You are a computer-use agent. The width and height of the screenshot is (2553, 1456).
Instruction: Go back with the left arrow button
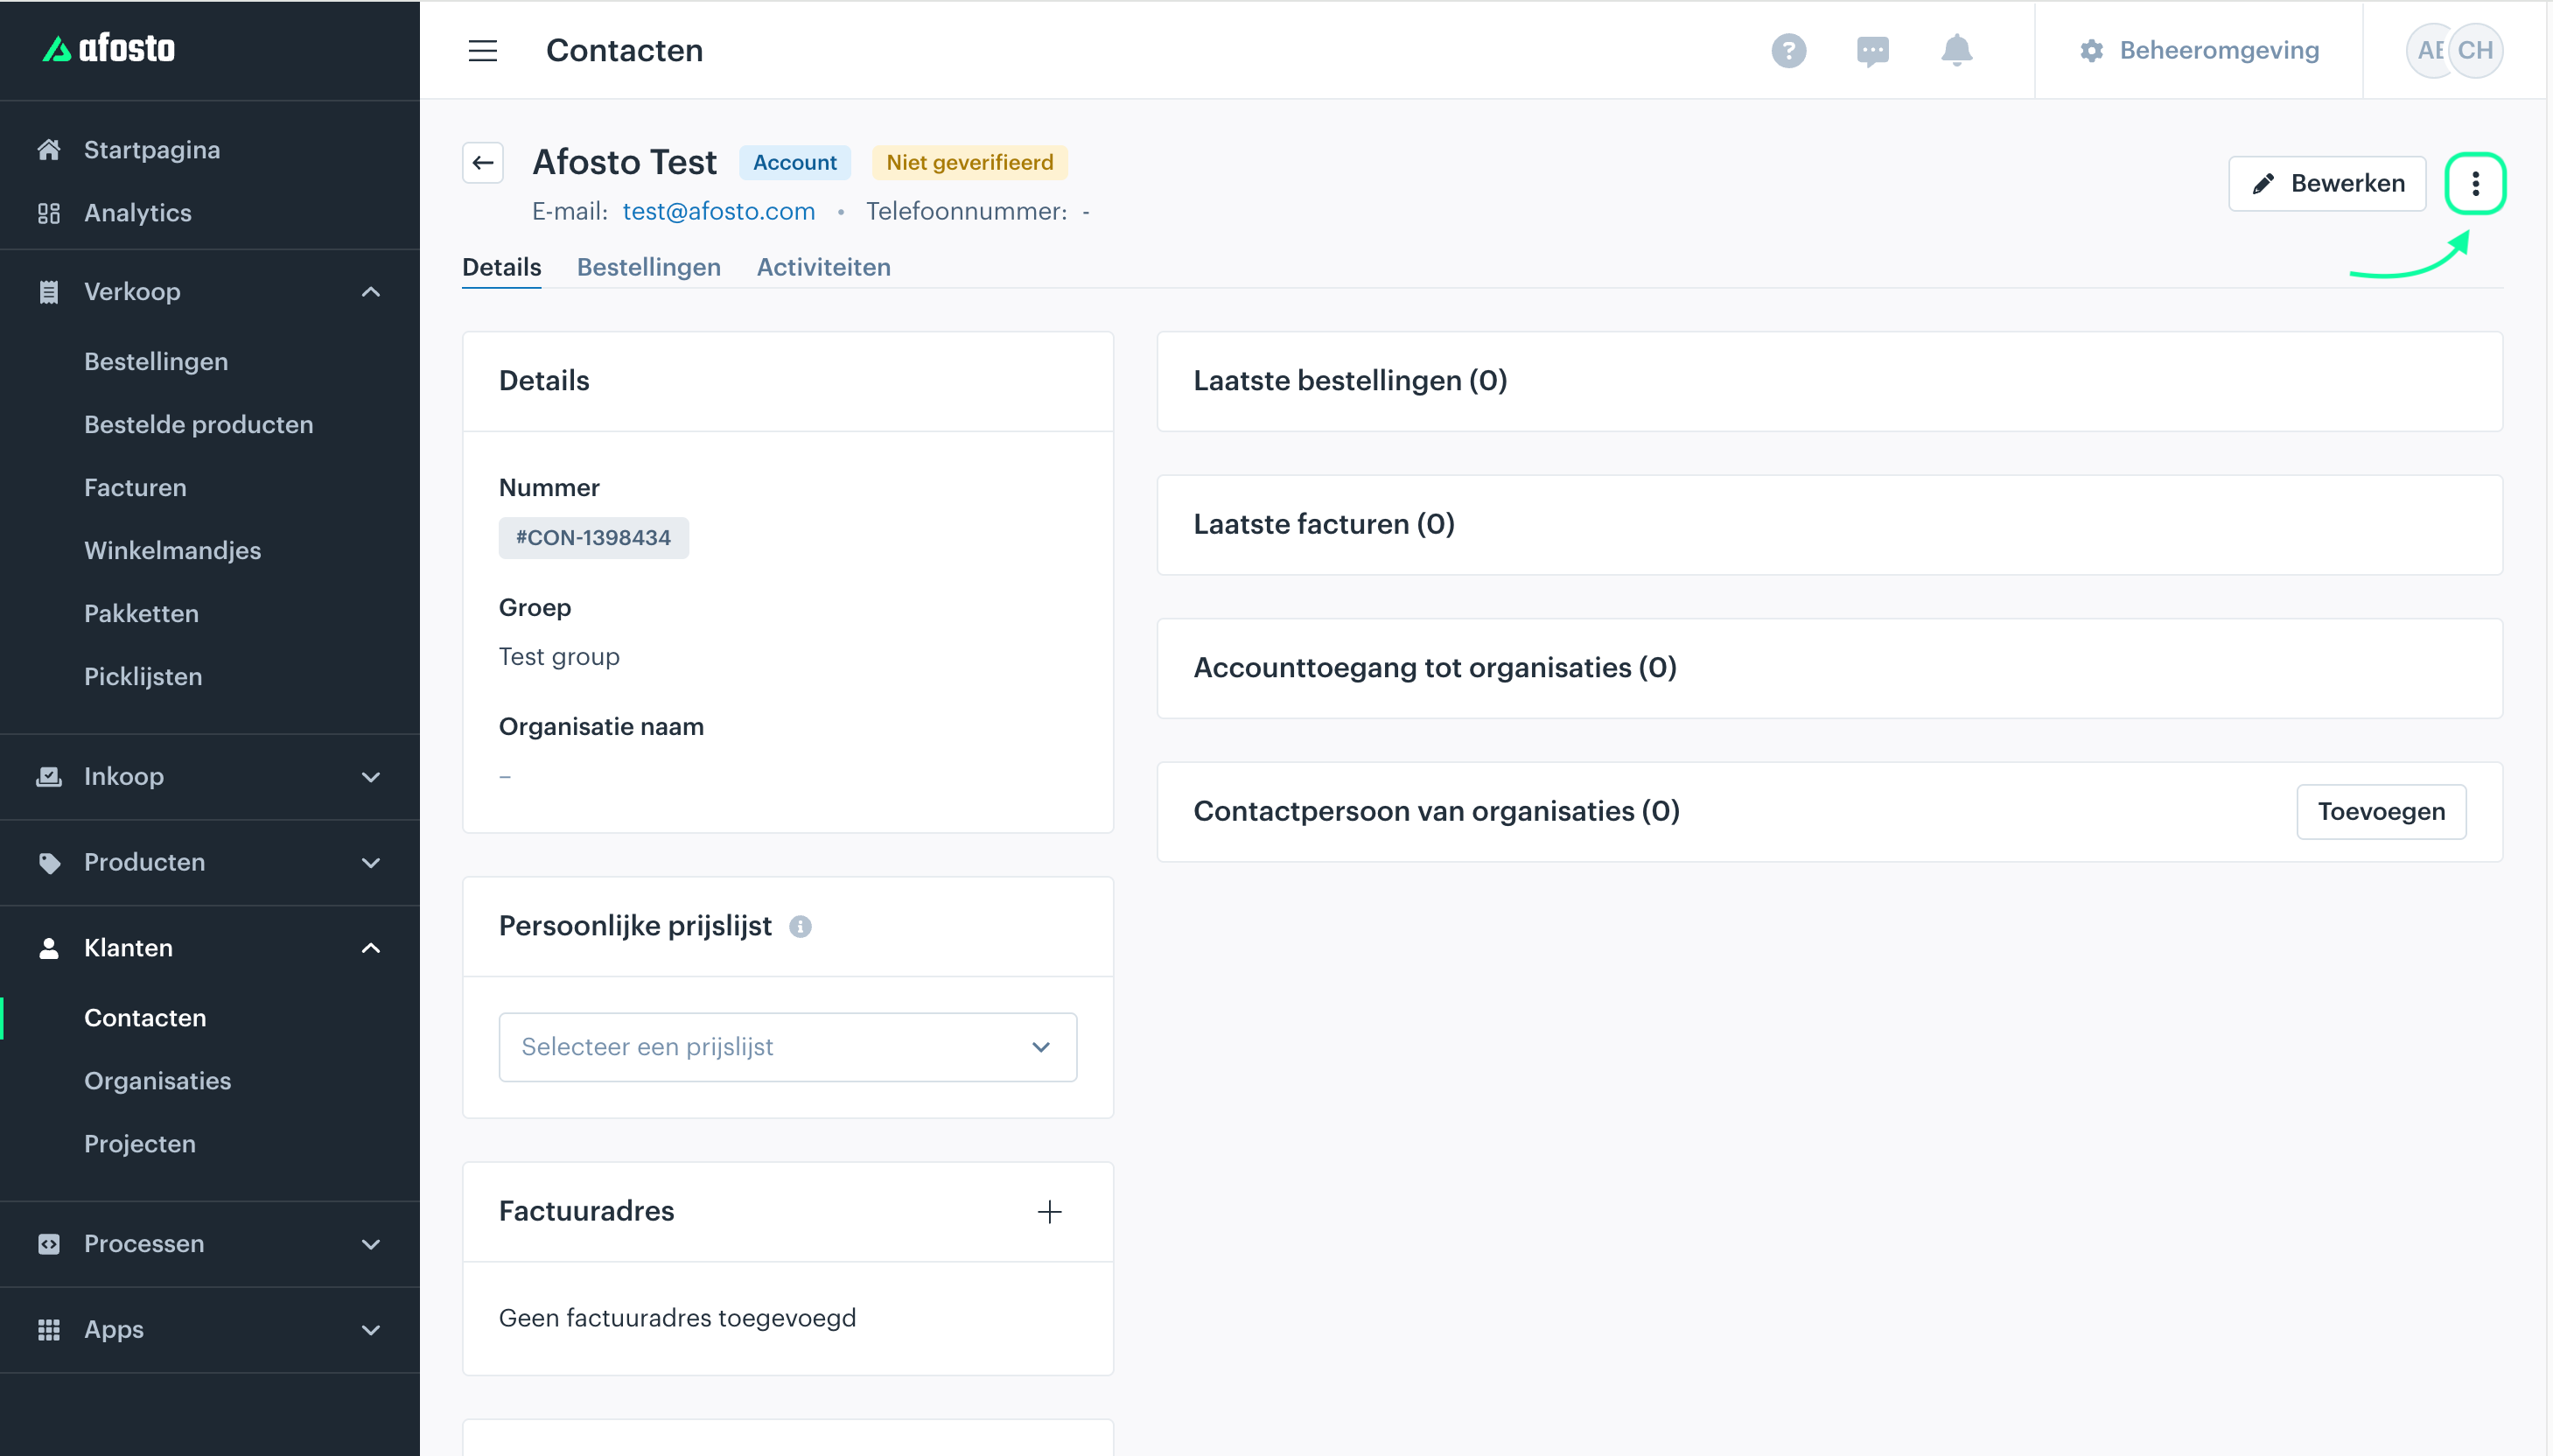click(x=483, y=163)
